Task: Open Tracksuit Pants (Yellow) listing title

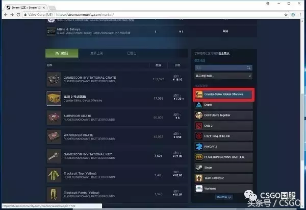Action: click(82, 193)
